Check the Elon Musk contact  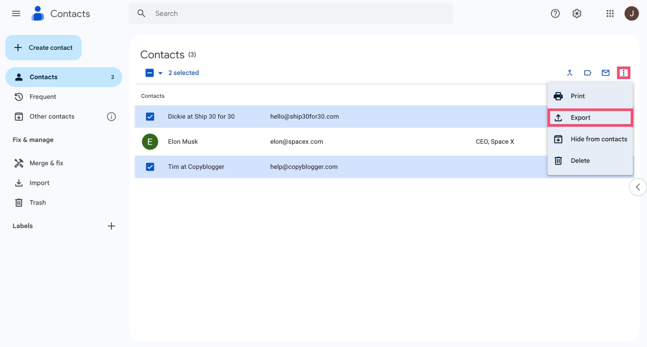[x=150, y=141]
